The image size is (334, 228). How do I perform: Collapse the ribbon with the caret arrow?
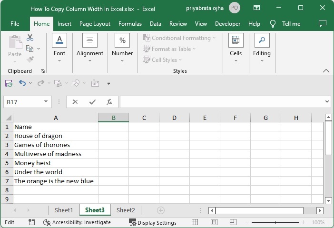[x=326, y=71]
